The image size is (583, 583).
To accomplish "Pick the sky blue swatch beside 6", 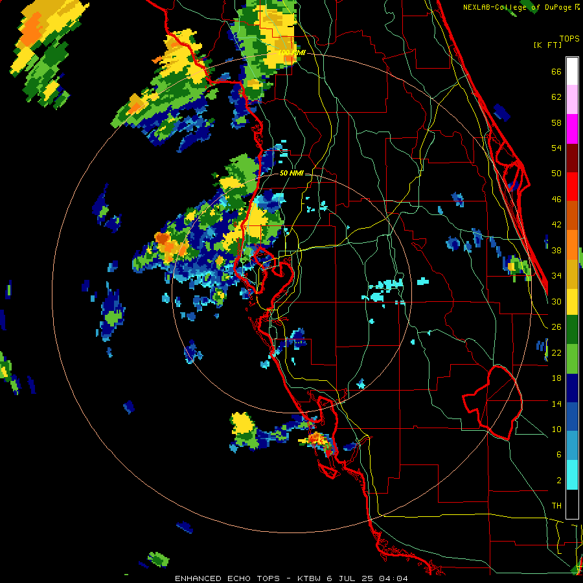I will 572,446.
